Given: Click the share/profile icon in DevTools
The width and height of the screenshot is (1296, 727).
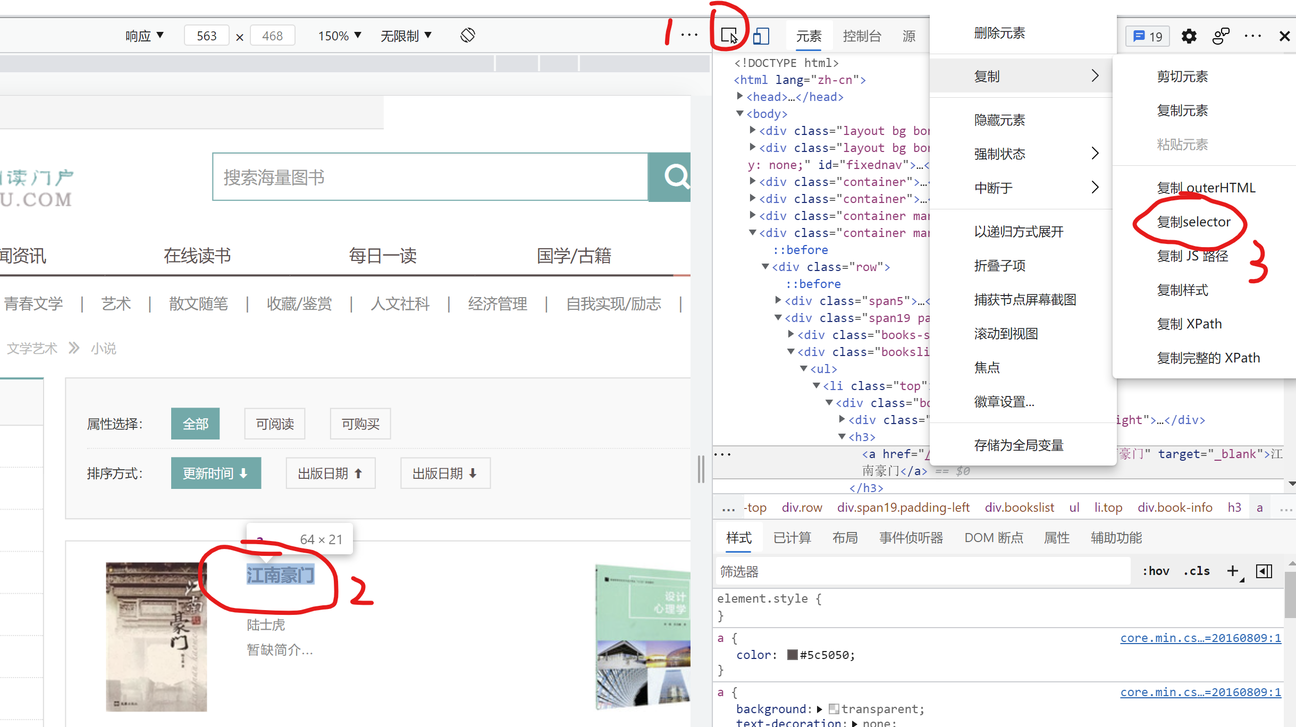Looking at the screenshot, I should coord(1221,36).
